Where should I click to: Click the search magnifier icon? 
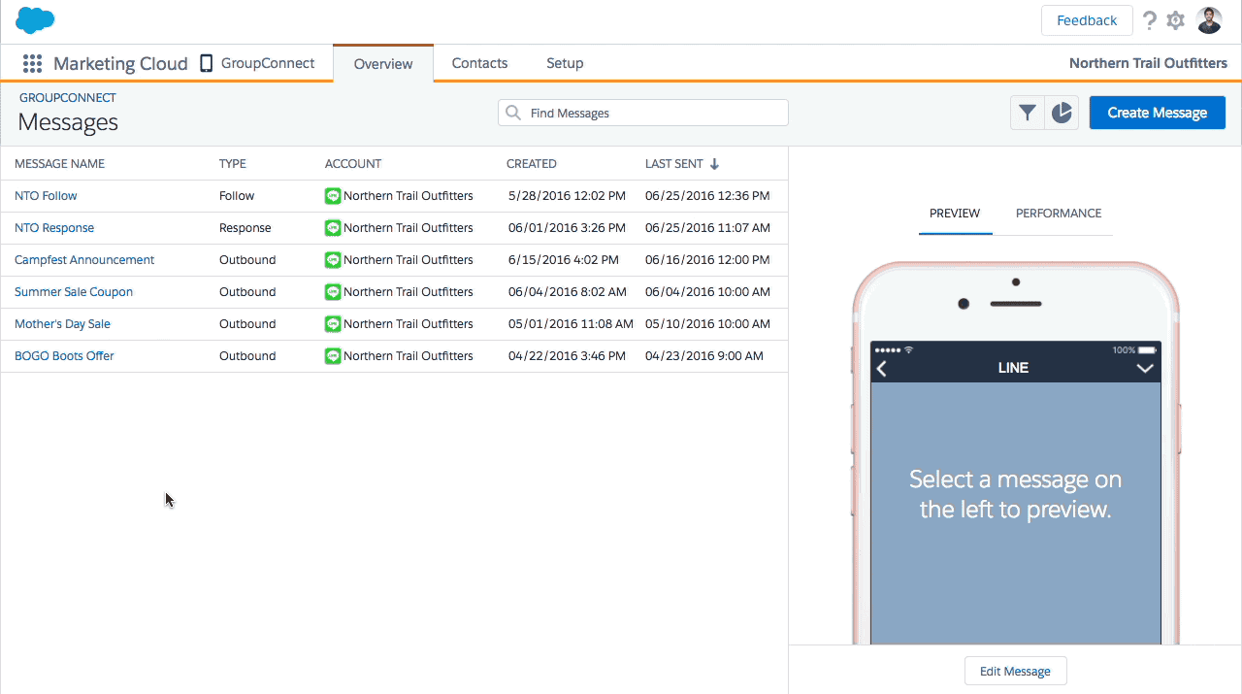click(513, 113)
